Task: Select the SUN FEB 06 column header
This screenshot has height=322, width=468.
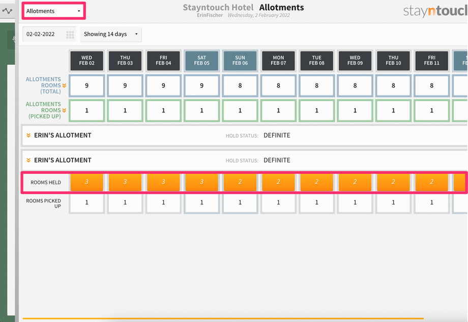Action: coord(240,61)
